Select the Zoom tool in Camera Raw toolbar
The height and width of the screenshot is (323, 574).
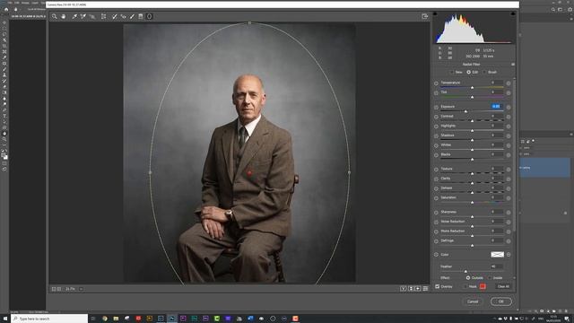[54, 16]
